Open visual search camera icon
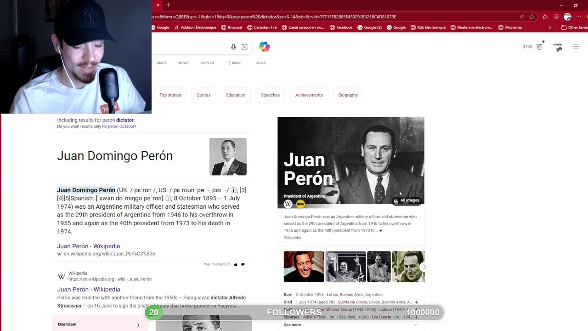Viewport: 588px width, 331px height. coord(244,47)
